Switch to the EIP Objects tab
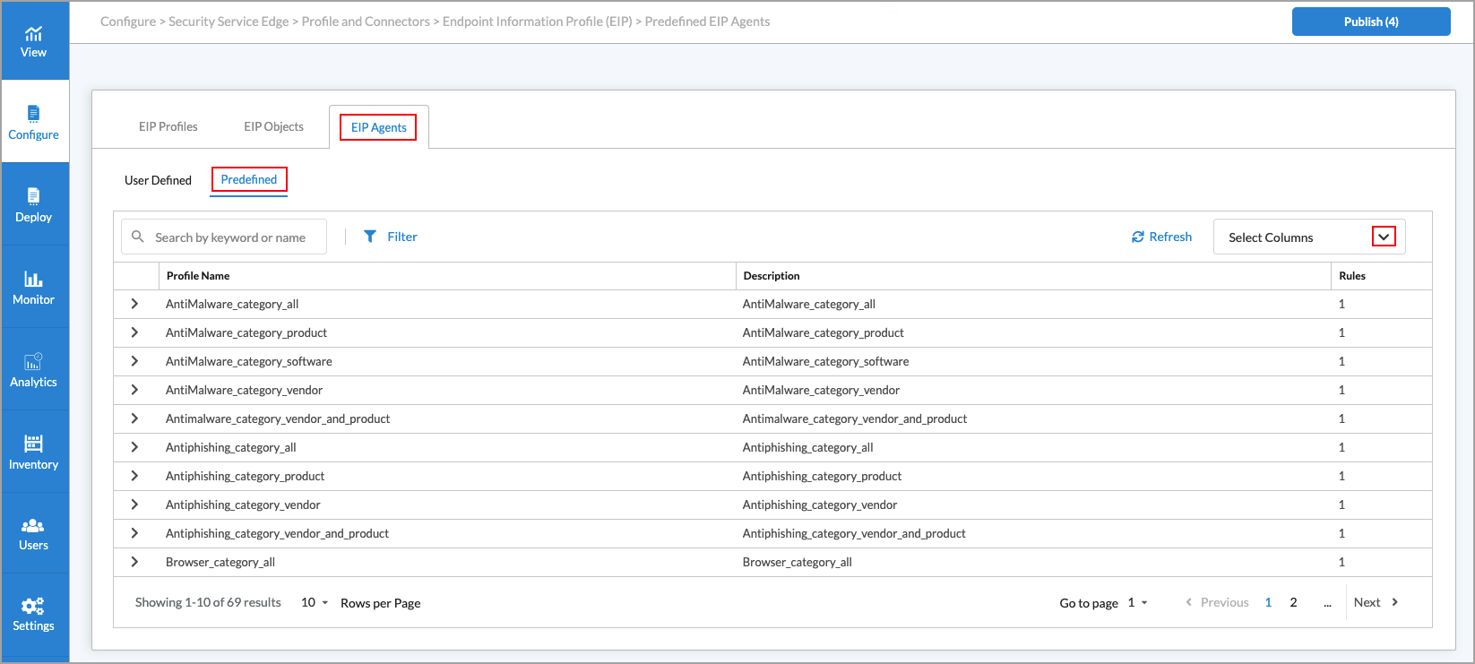Viewport: 1475px width, 664px height. (273, 126)
